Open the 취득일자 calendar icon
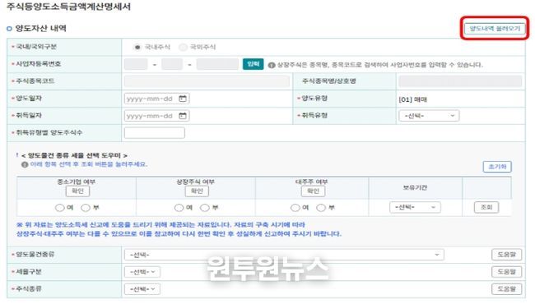This screenshot has width=535, height=304. (183, 116)
